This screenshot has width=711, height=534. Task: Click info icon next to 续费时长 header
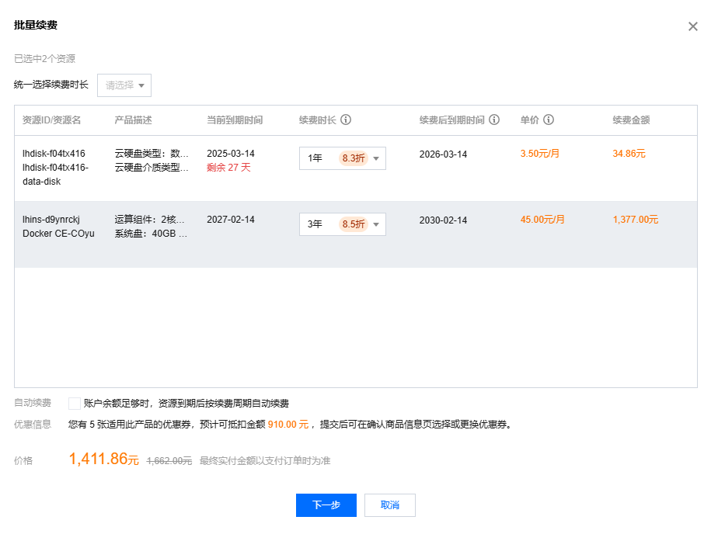pos(346,120)
